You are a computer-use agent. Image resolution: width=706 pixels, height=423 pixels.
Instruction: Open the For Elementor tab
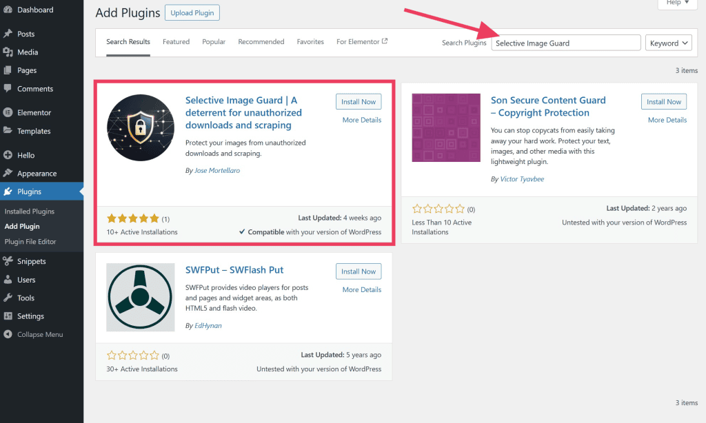[361, 42]
